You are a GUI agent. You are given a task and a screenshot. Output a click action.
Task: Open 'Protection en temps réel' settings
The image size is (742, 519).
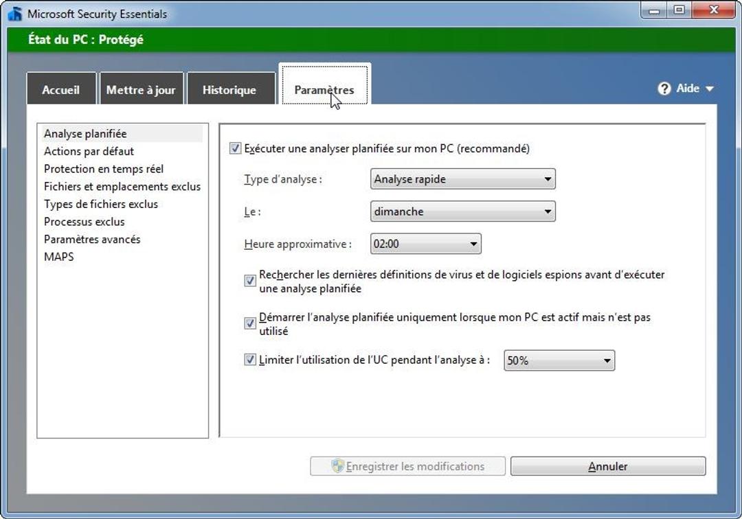coord(102,168)
